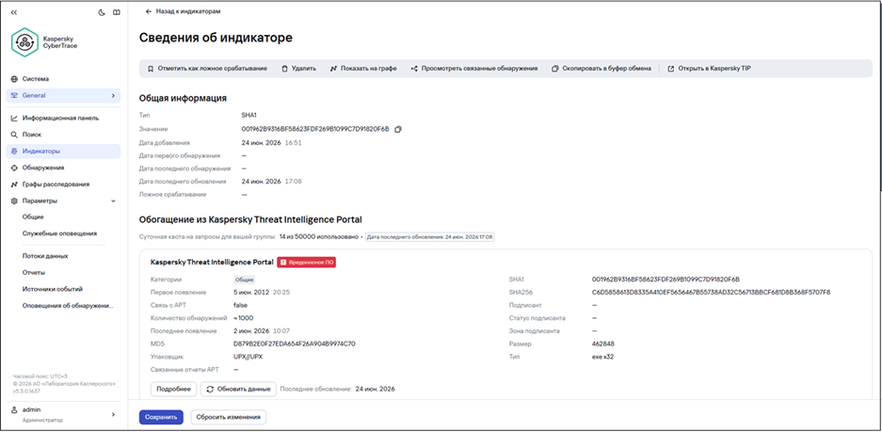Screen dimensions: 882x432
Task: Open Служебные оповещения subitem
Action: [59, 233]
